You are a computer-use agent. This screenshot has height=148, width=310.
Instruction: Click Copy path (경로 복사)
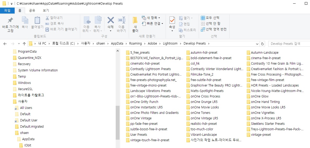(54, 23)
